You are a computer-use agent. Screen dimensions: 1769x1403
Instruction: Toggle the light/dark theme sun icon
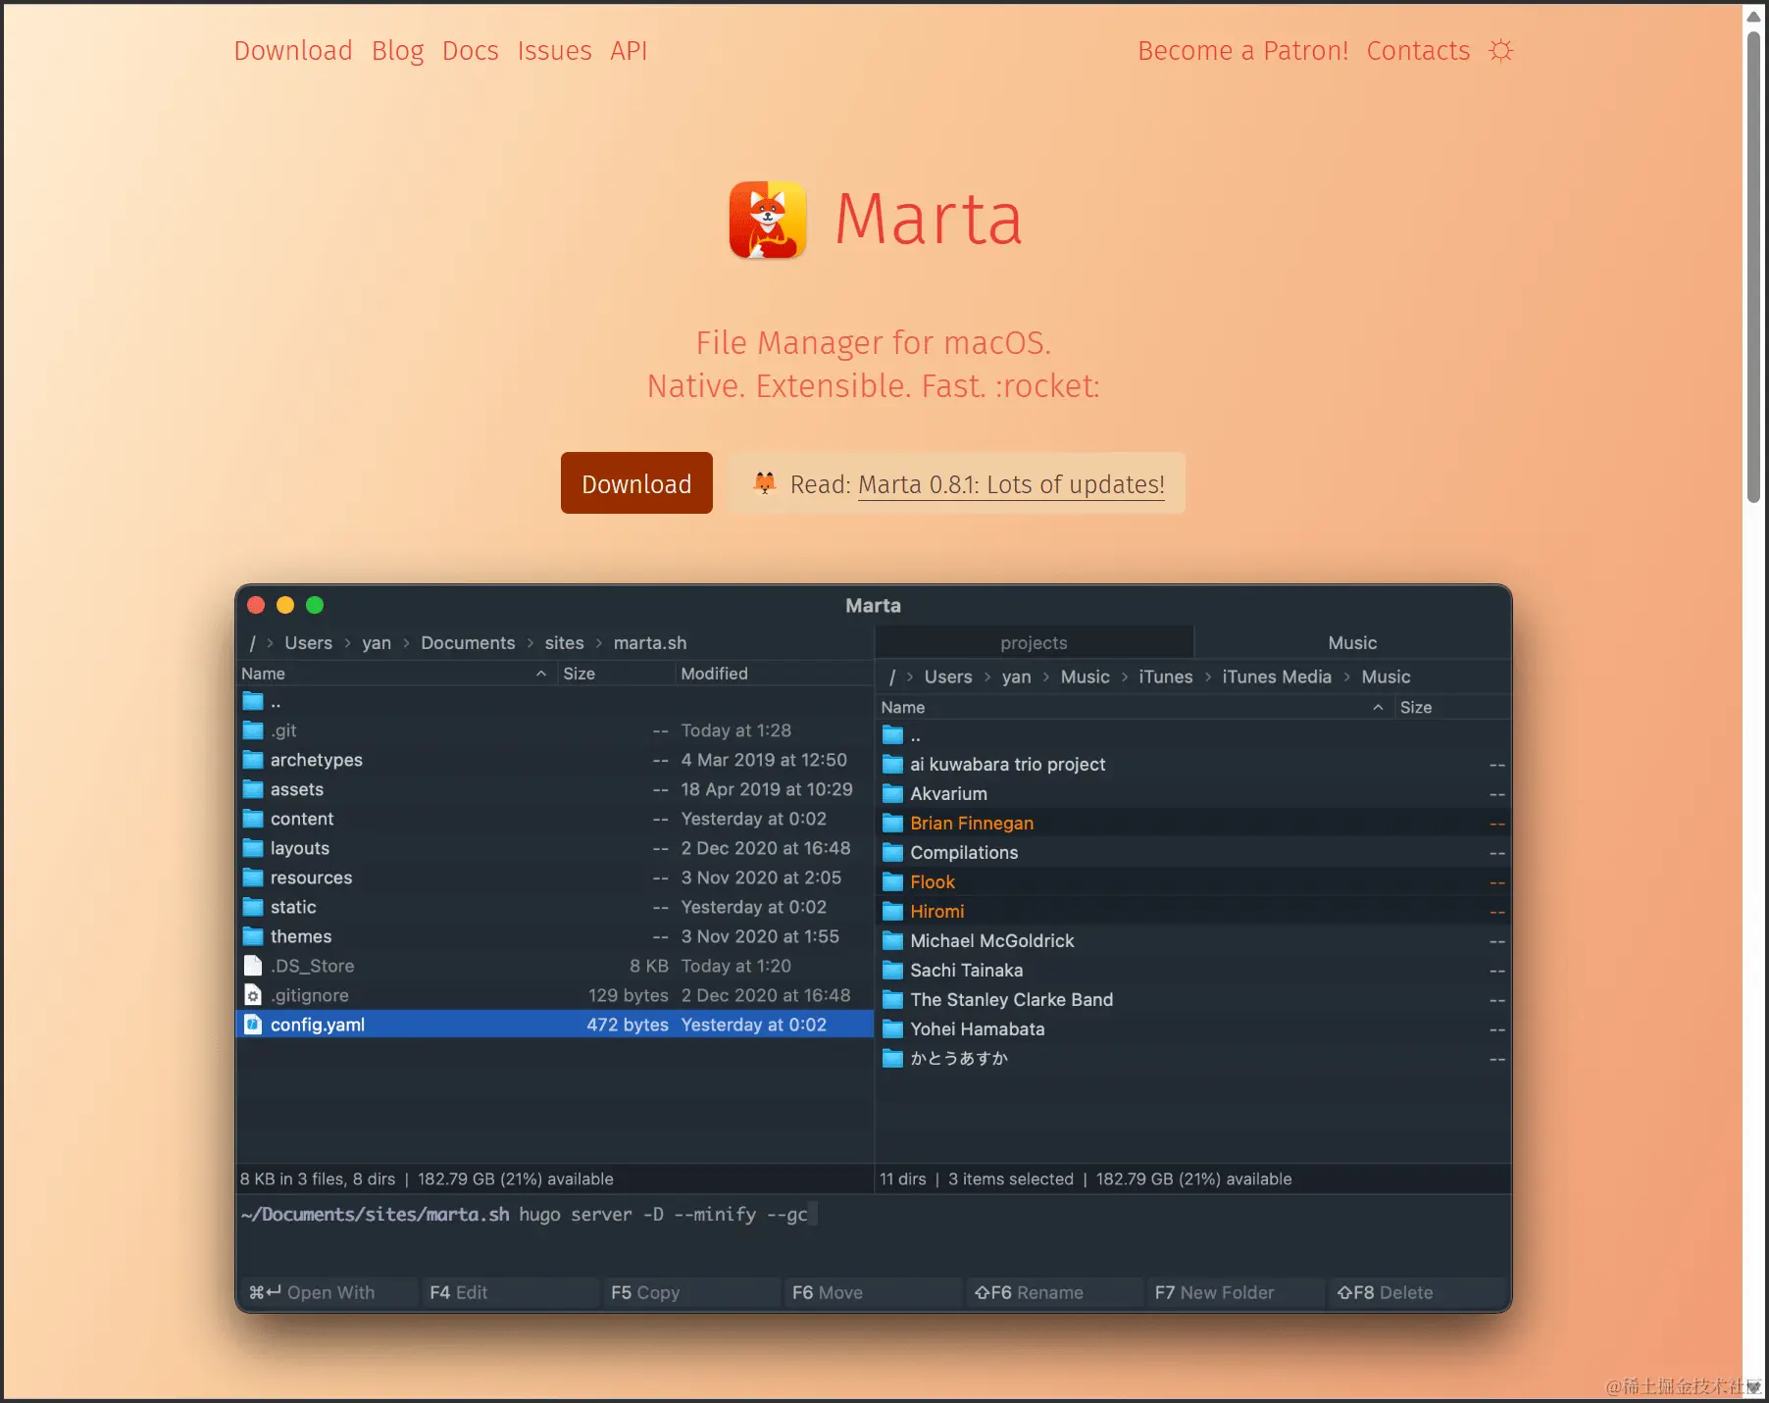pos(1500,51)
